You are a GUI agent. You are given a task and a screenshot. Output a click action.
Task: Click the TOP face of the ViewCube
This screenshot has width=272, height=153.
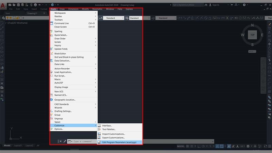[252, 35]
